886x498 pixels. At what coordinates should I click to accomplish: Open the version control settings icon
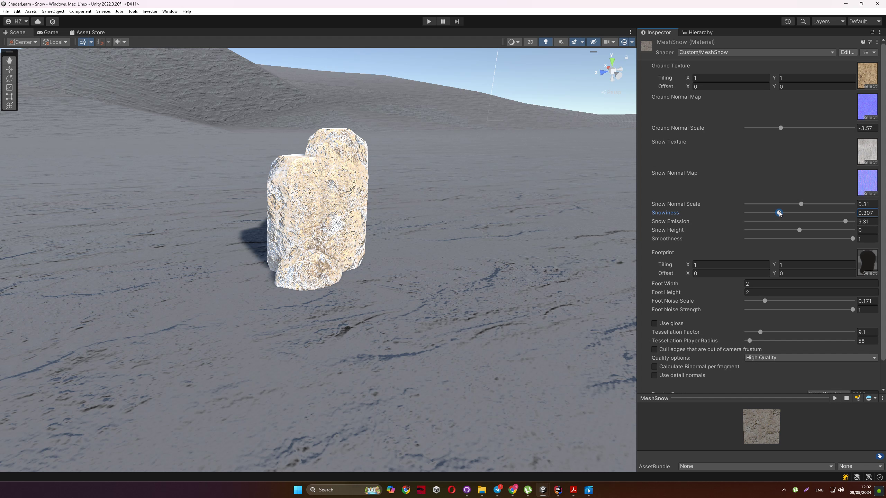click(x=53, y=21)
